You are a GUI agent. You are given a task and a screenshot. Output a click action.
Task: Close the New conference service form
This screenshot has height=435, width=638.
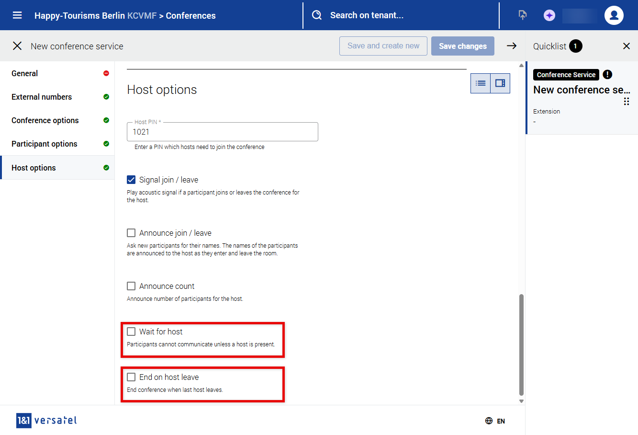coord(17,46)
